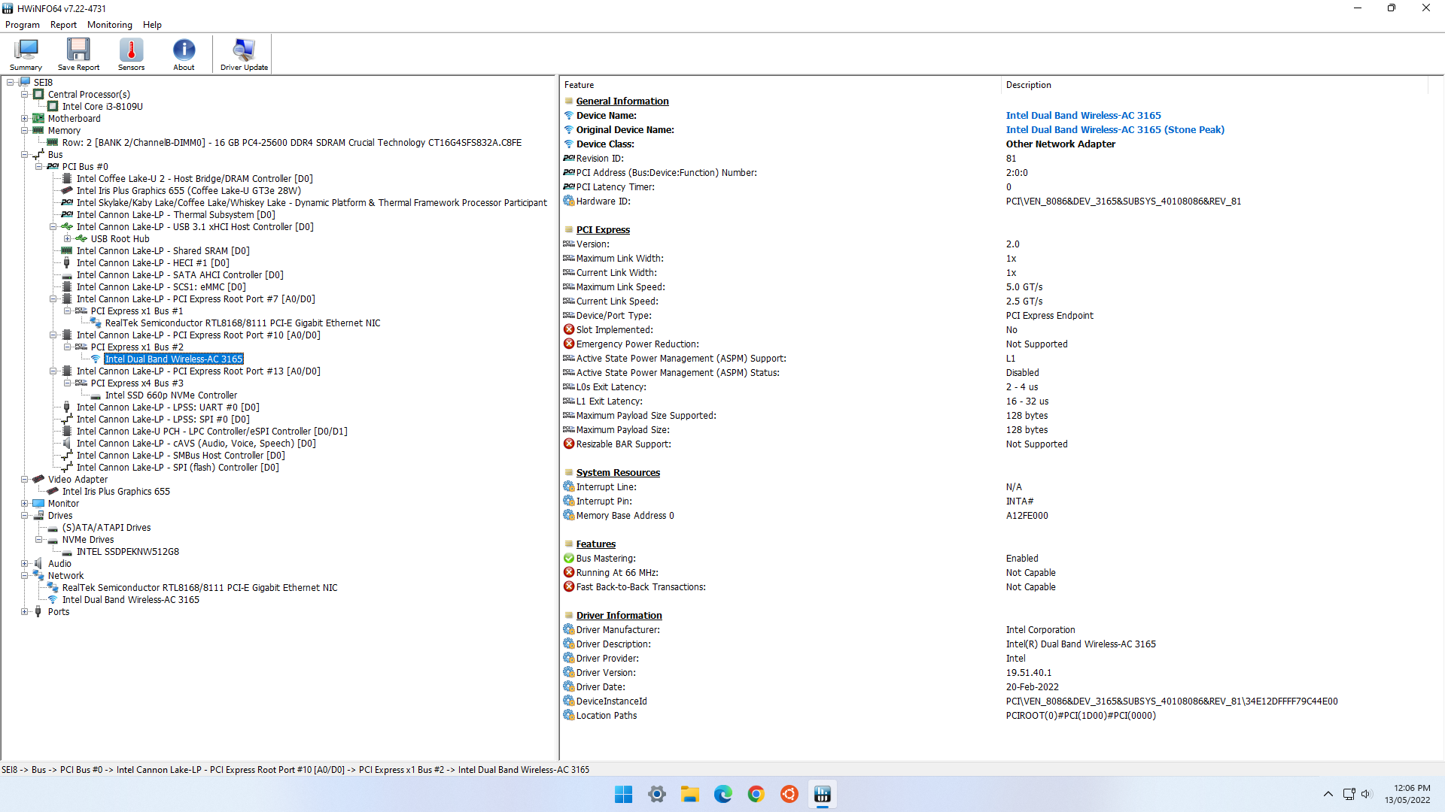
Task: Click the Save Report floppy icon
Action: pos(78,54)
